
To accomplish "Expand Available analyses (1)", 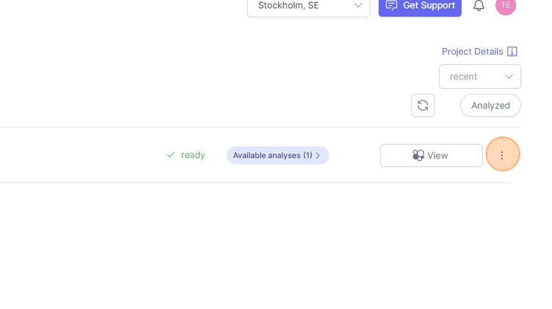I will [278, 155].
